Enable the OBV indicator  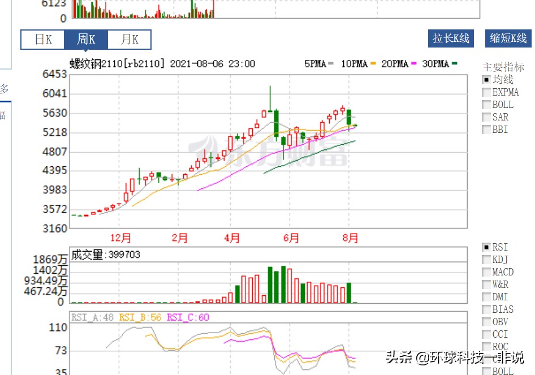[x=487, y=322]
